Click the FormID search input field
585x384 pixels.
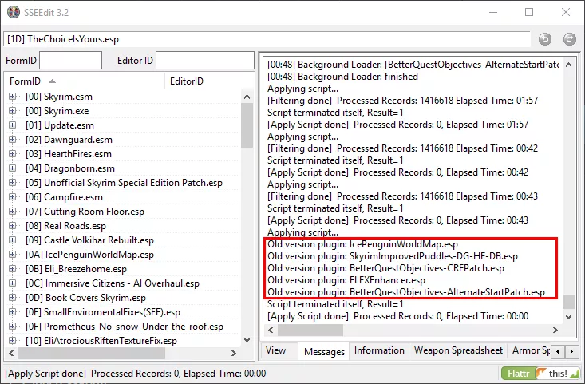(70, 61)
